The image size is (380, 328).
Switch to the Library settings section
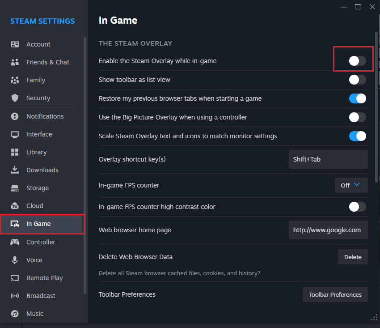coord(36,152)
